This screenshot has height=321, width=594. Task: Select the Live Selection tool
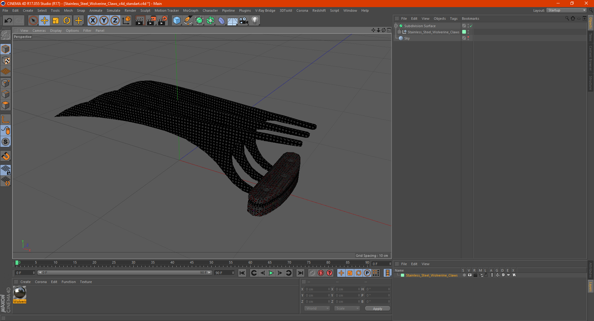click(33, 21)
